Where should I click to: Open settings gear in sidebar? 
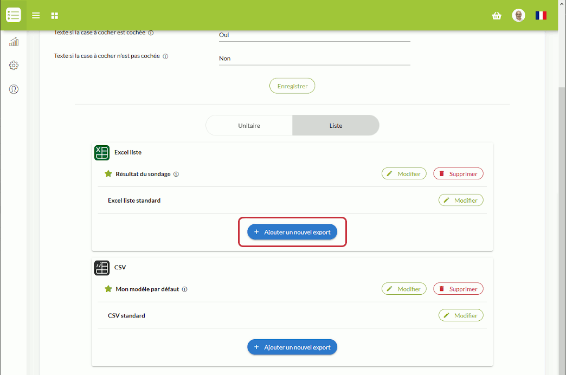pos(14,66)
